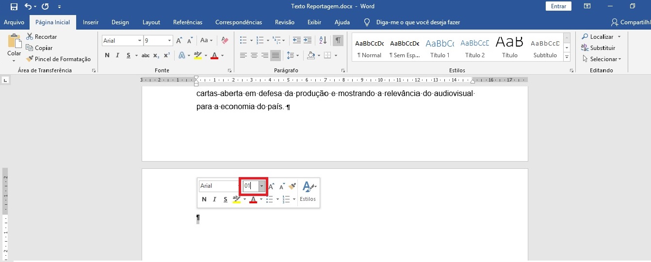Viewport: 651px width, 262px height.
Task: Click the format painter brush in mini toolbar
Action: pyautogui.click(x=292, y=186)
